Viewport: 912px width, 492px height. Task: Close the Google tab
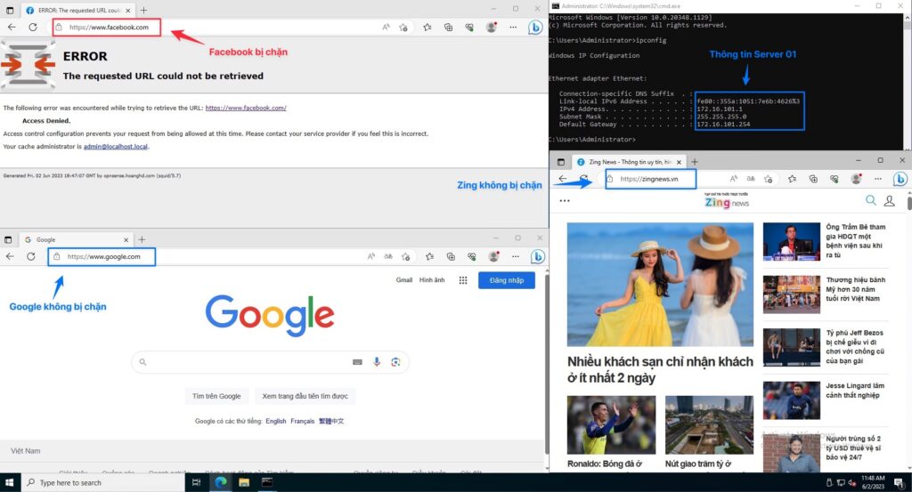point(126,239)
